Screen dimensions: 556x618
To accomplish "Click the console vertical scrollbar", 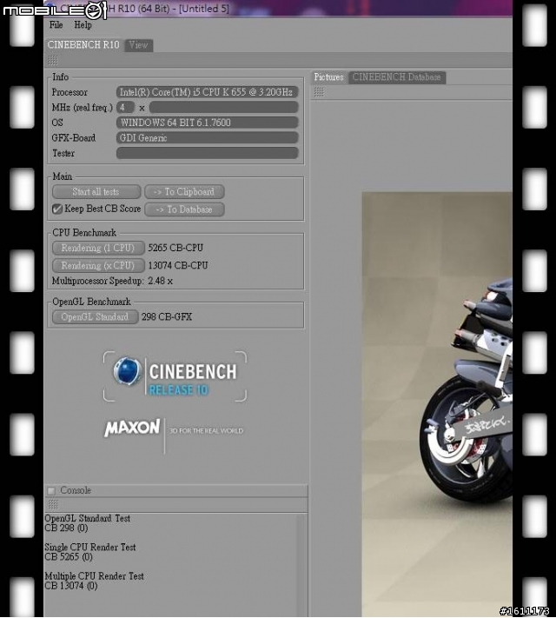I will click(301, 565).
